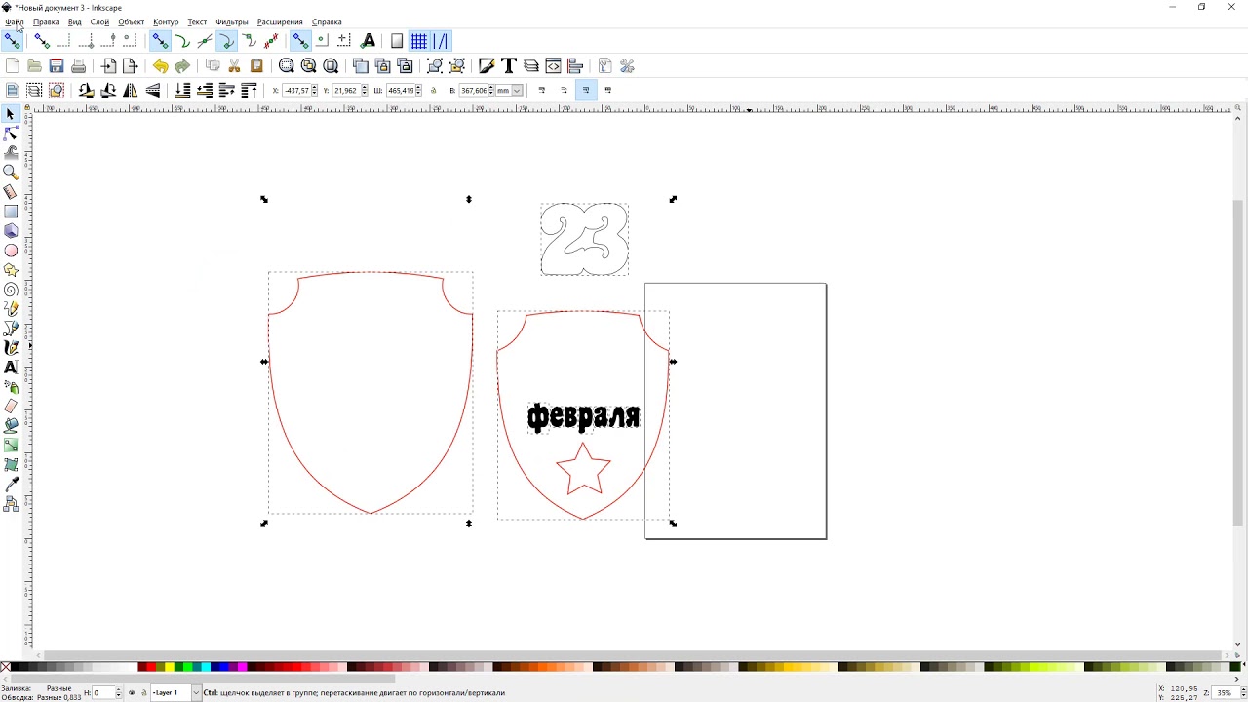The image size is (1248, 702).
Task: Flip selection horizontally
Action: (131, 91)
